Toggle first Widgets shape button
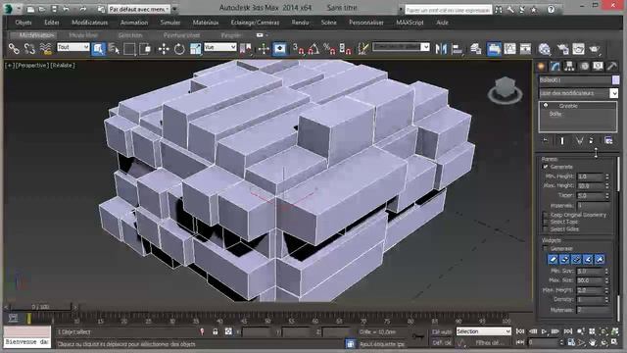Viewport: 627px width, 353px height. (553, 259)
